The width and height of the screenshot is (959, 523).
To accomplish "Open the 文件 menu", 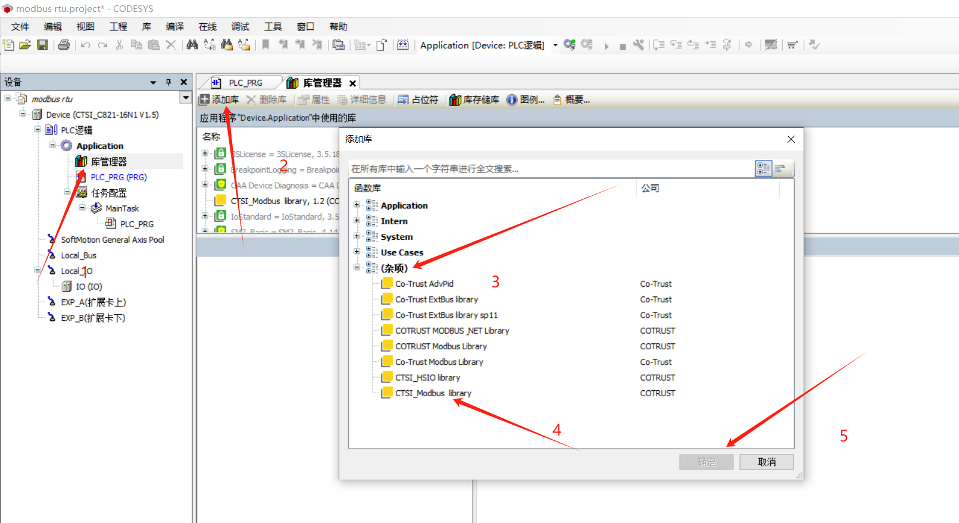I will [x=20, y=27].
